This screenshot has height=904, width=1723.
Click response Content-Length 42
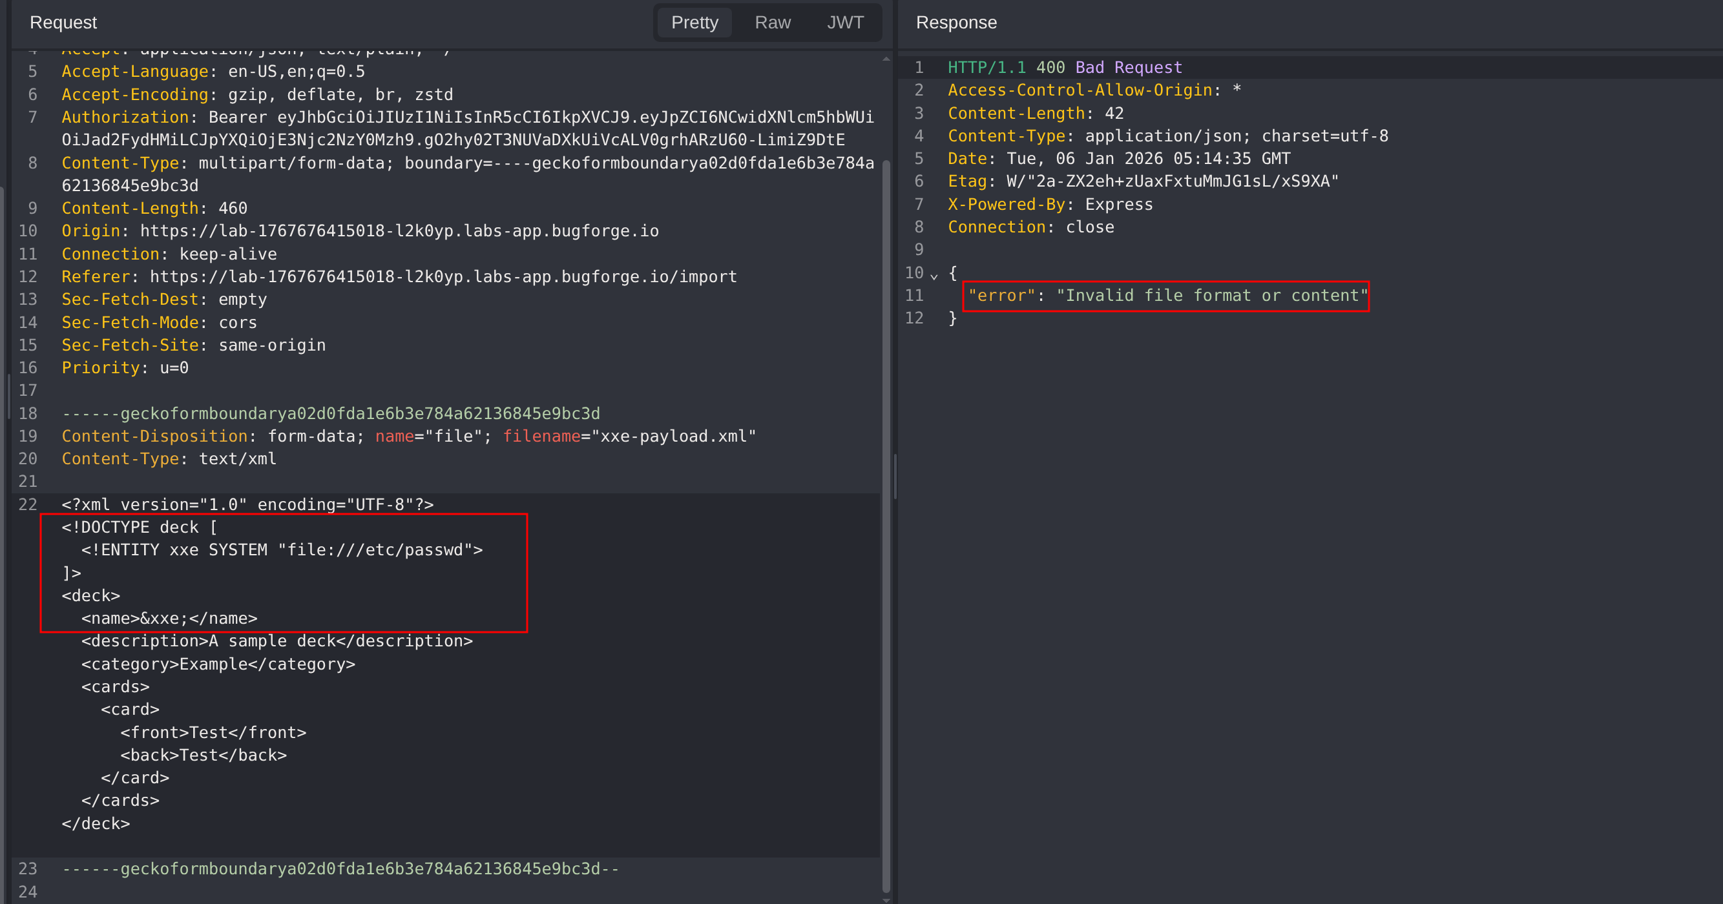click(x=1036, y=114)
